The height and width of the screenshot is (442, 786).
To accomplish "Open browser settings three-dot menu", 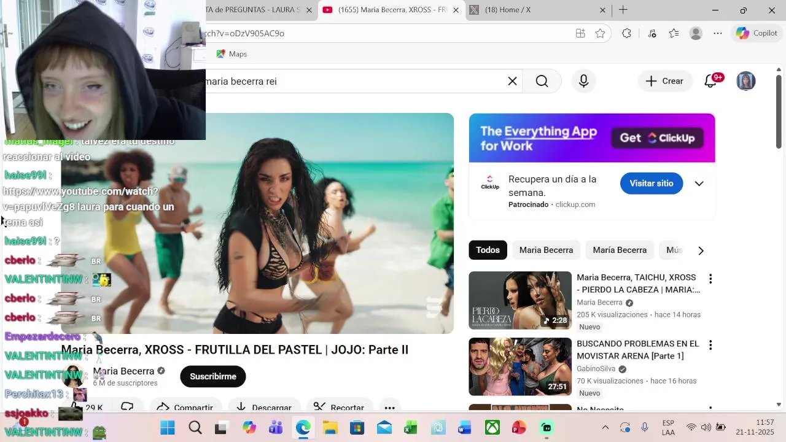I will [x=718, y=33].
